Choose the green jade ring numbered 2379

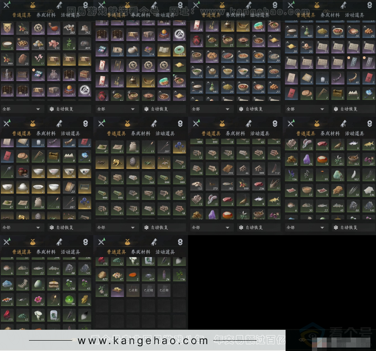179,50
